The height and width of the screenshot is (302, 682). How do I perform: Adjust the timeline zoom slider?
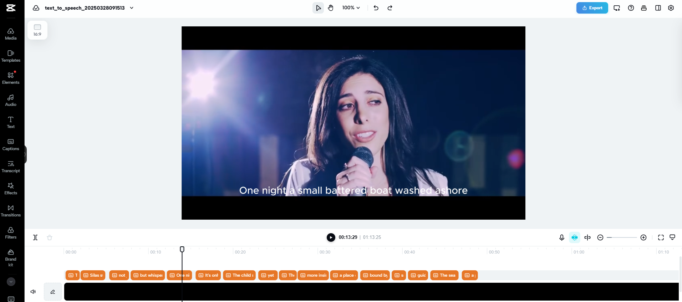pos(622,237)
